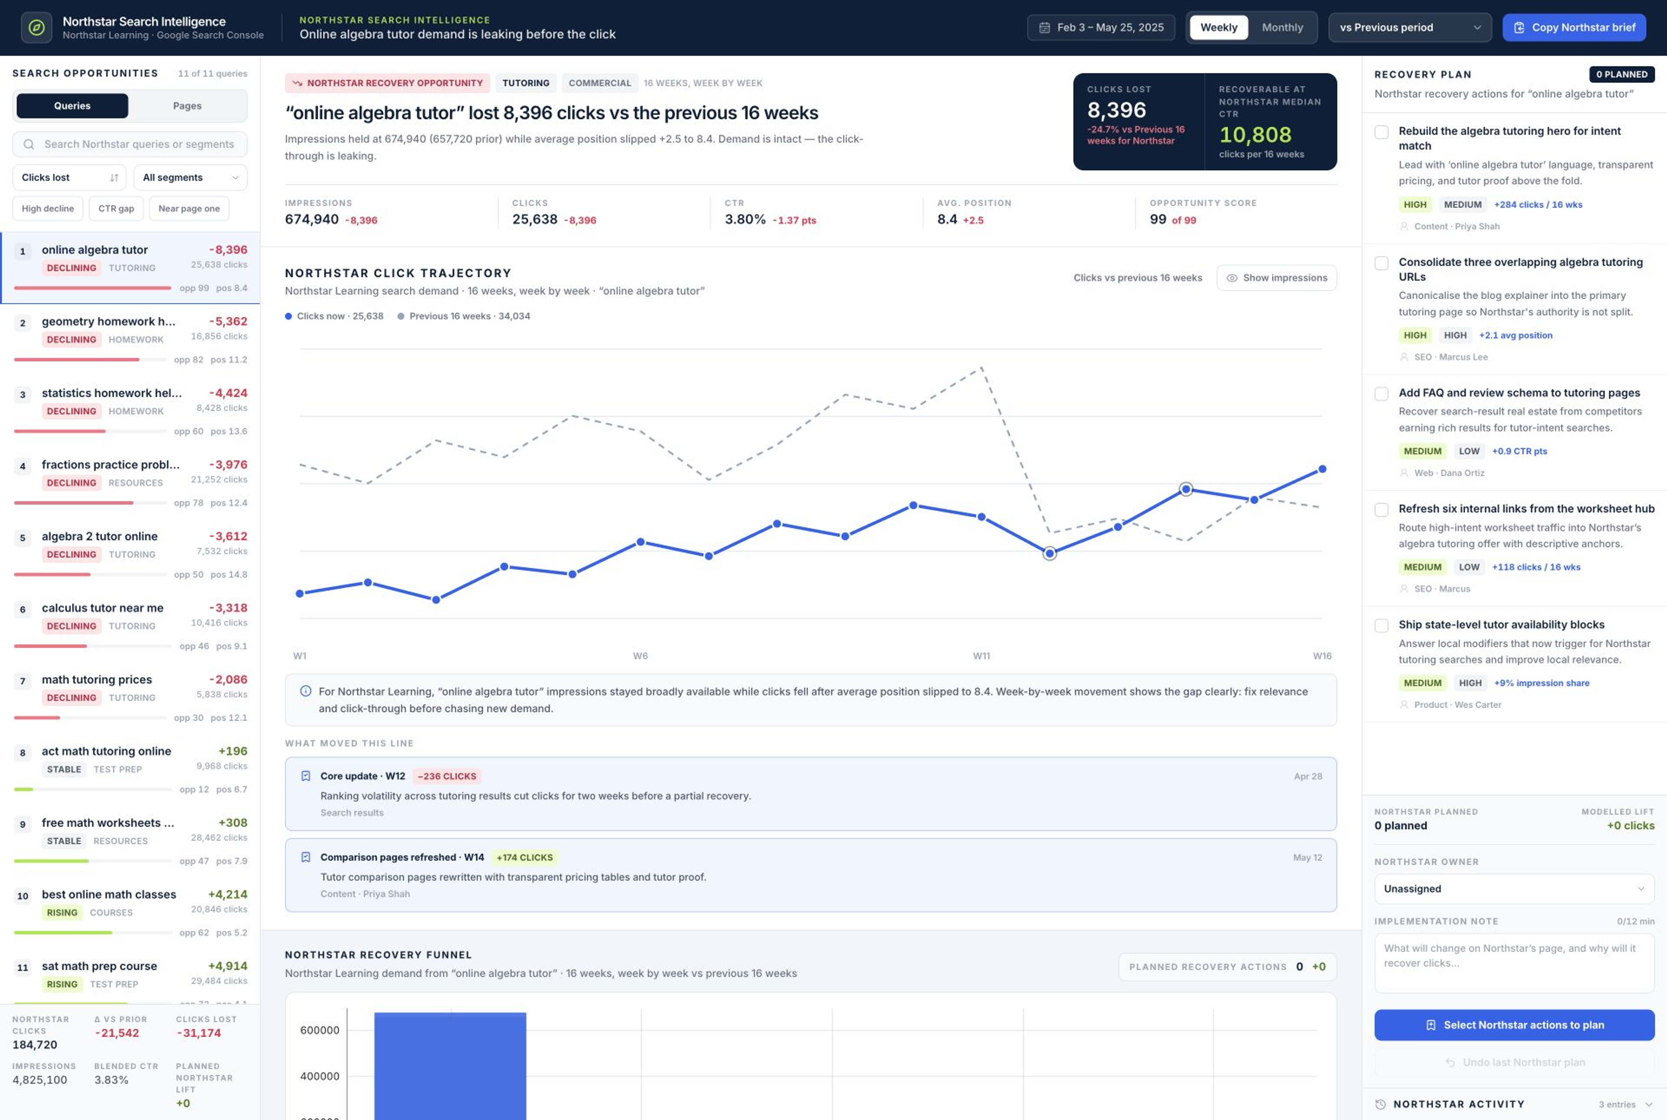Image resolution: width=1667 pixels, height=1120 pixels.
Task: Select the geometry homework query row
Action: (130, 340)
